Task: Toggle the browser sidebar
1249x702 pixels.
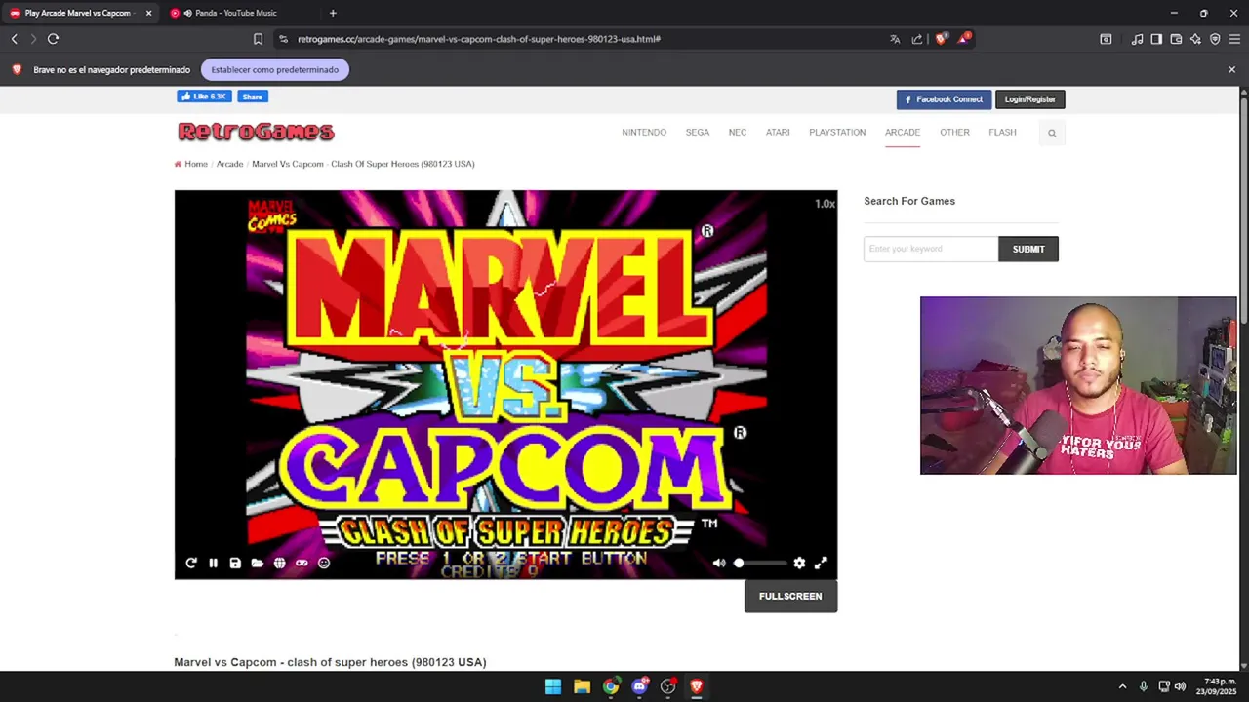Action: point(1156,39)
